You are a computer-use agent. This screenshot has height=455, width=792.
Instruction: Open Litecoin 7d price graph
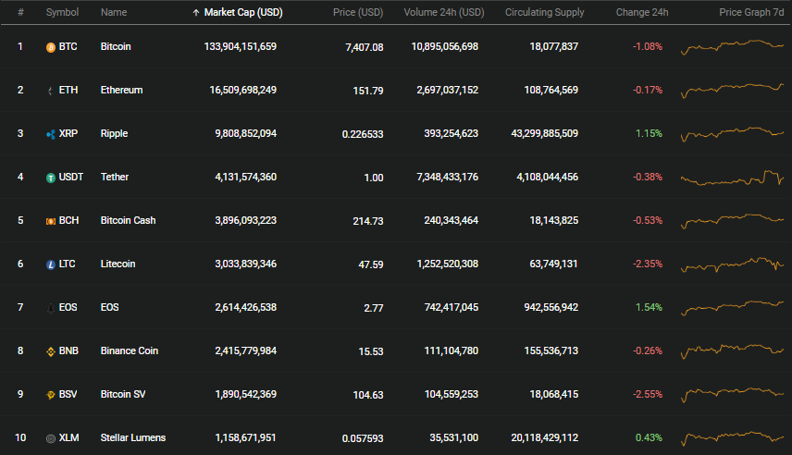click(732, 264)
